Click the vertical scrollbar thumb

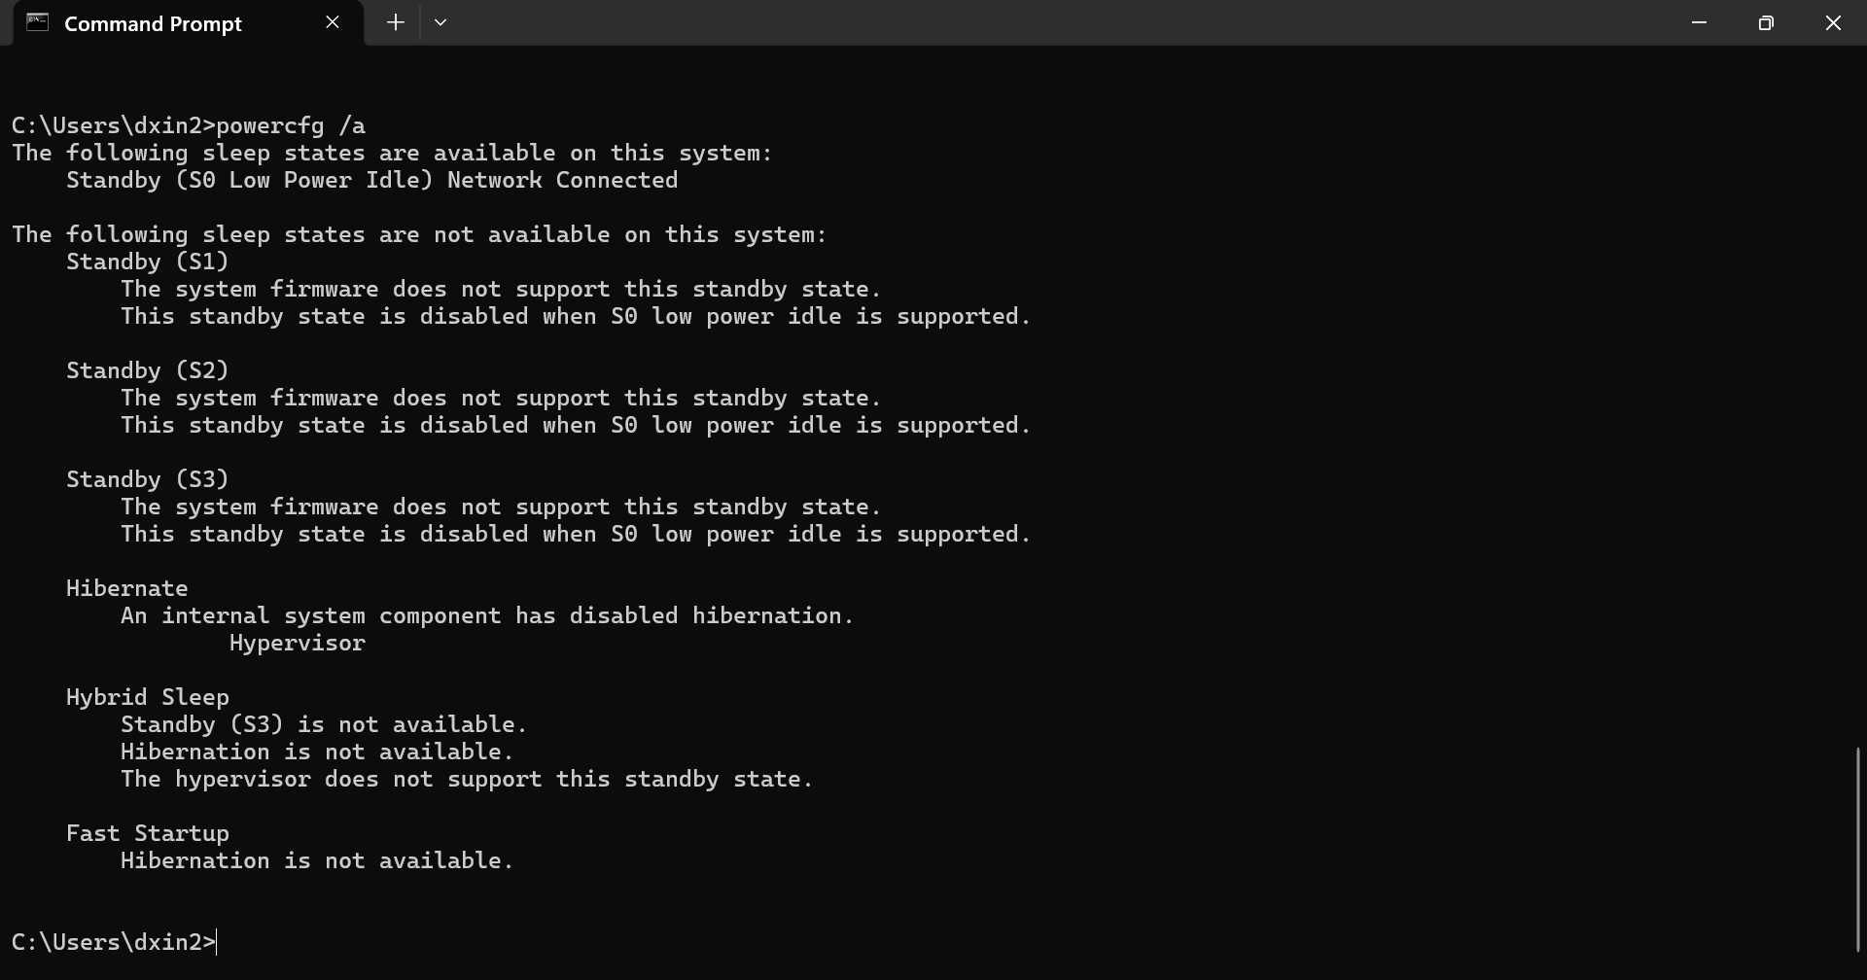coord(1857,850)
